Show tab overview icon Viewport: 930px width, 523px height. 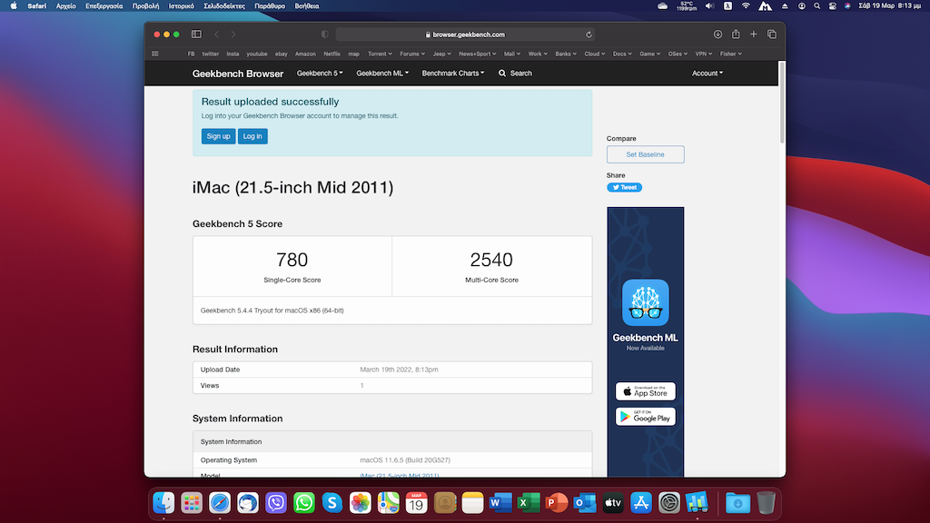click(772, 35)
